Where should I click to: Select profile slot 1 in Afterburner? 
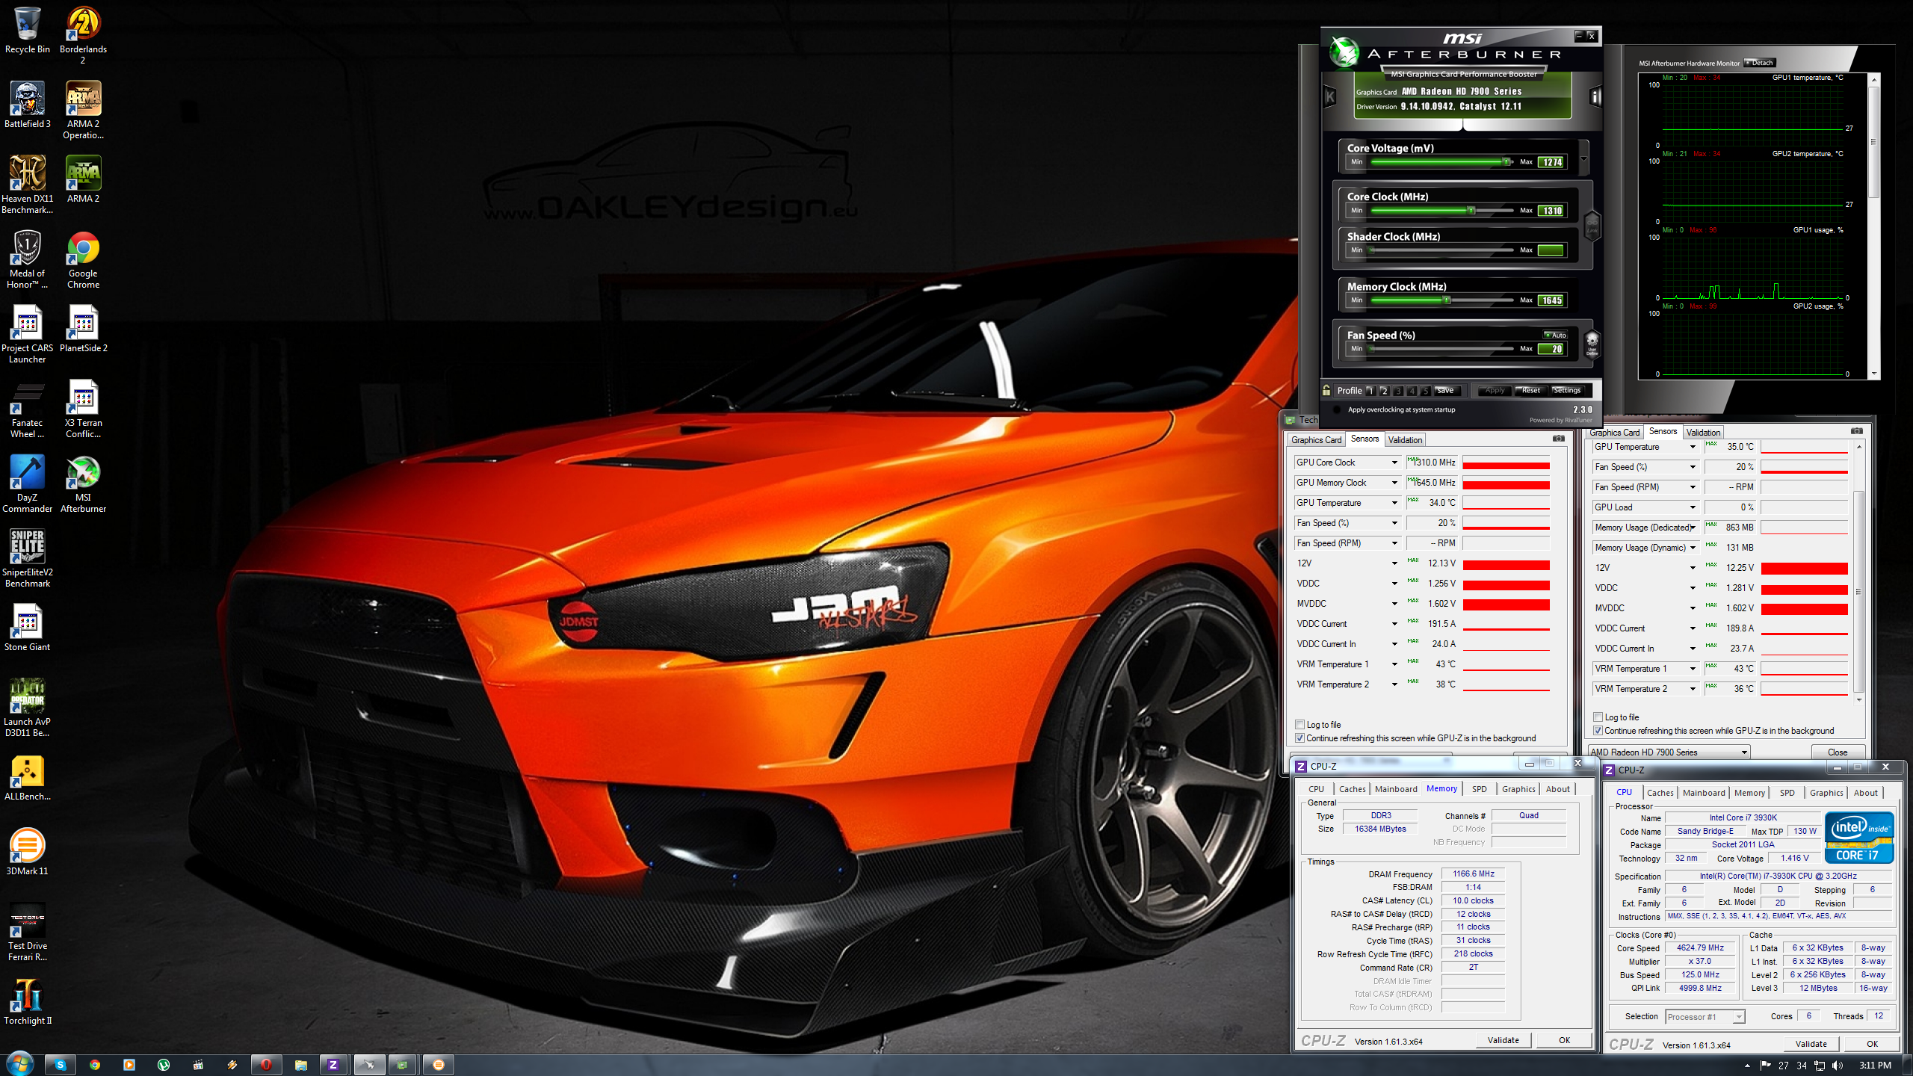[1370, 391]
